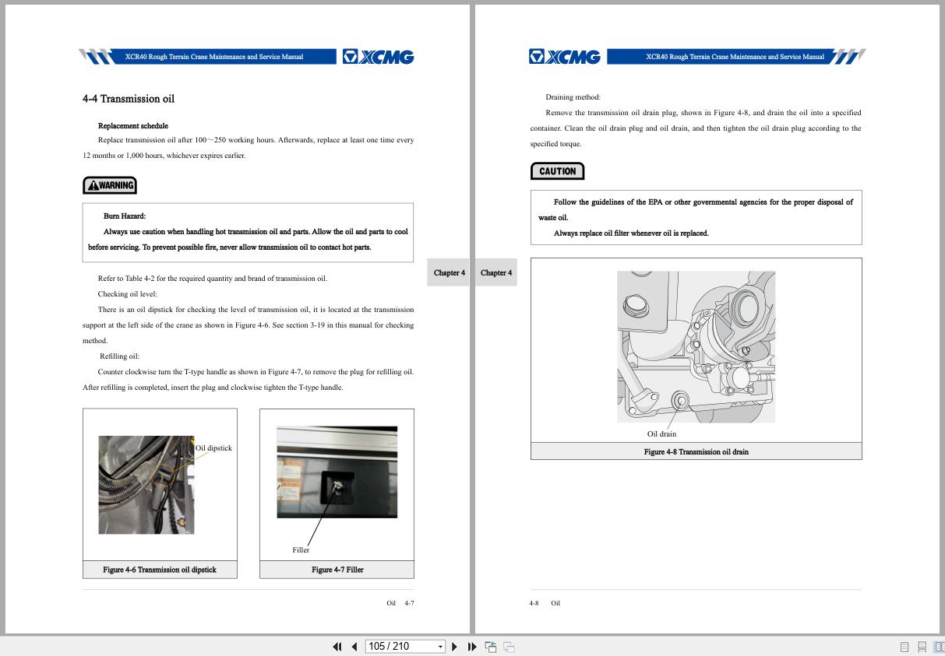Jump to the last page
The height and width of the screenshot is (656, 945).
472,647
